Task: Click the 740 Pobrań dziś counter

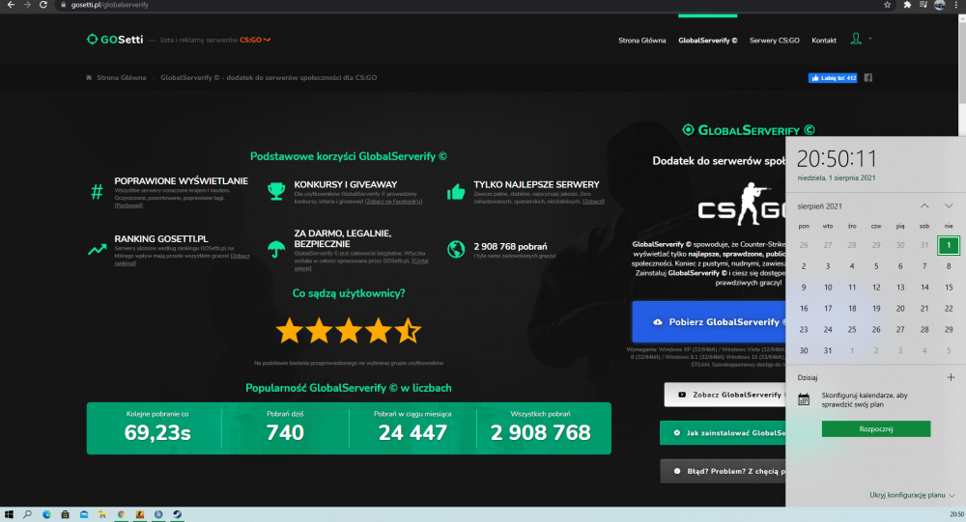Action: [285, 427]
